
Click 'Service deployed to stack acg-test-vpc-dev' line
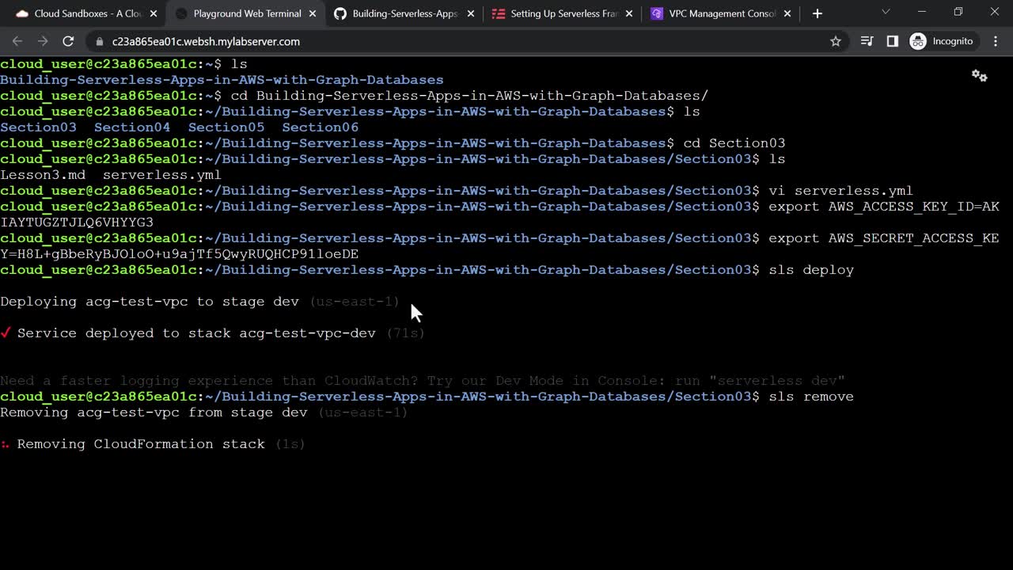[x=196, y=333]
